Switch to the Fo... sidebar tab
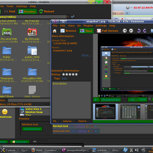The width and height of the screenshot is (153, 153). click(56, 121)
